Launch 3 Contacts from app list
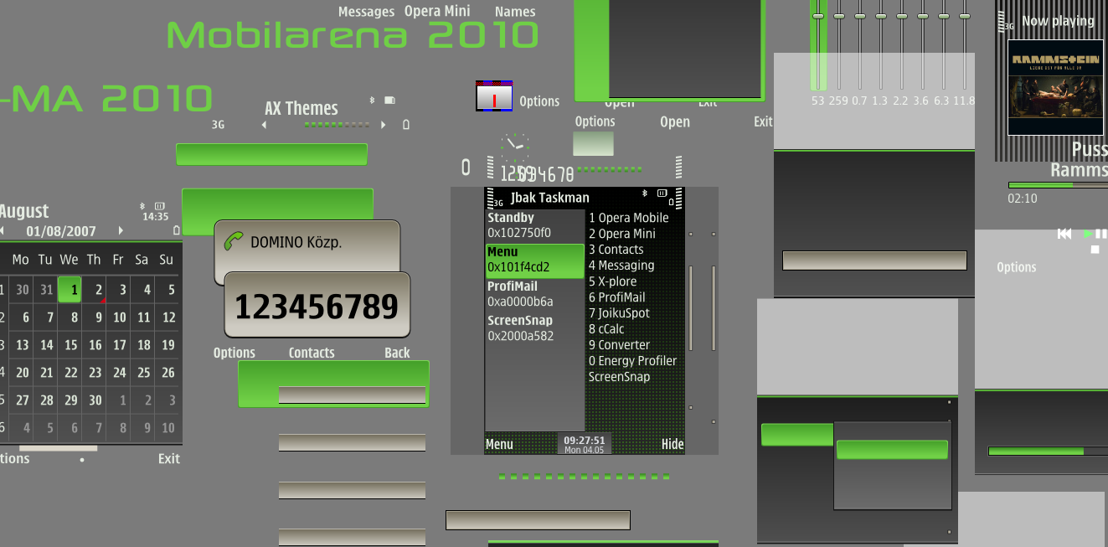1108x547 pixels. [x=616, y=250]
